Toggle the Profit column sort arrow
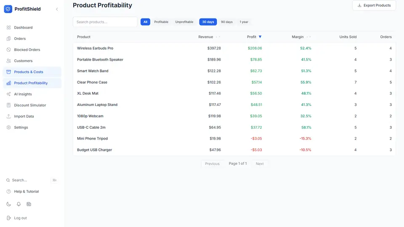This screenshot has height=227, width=404. (x=260, y=37)
